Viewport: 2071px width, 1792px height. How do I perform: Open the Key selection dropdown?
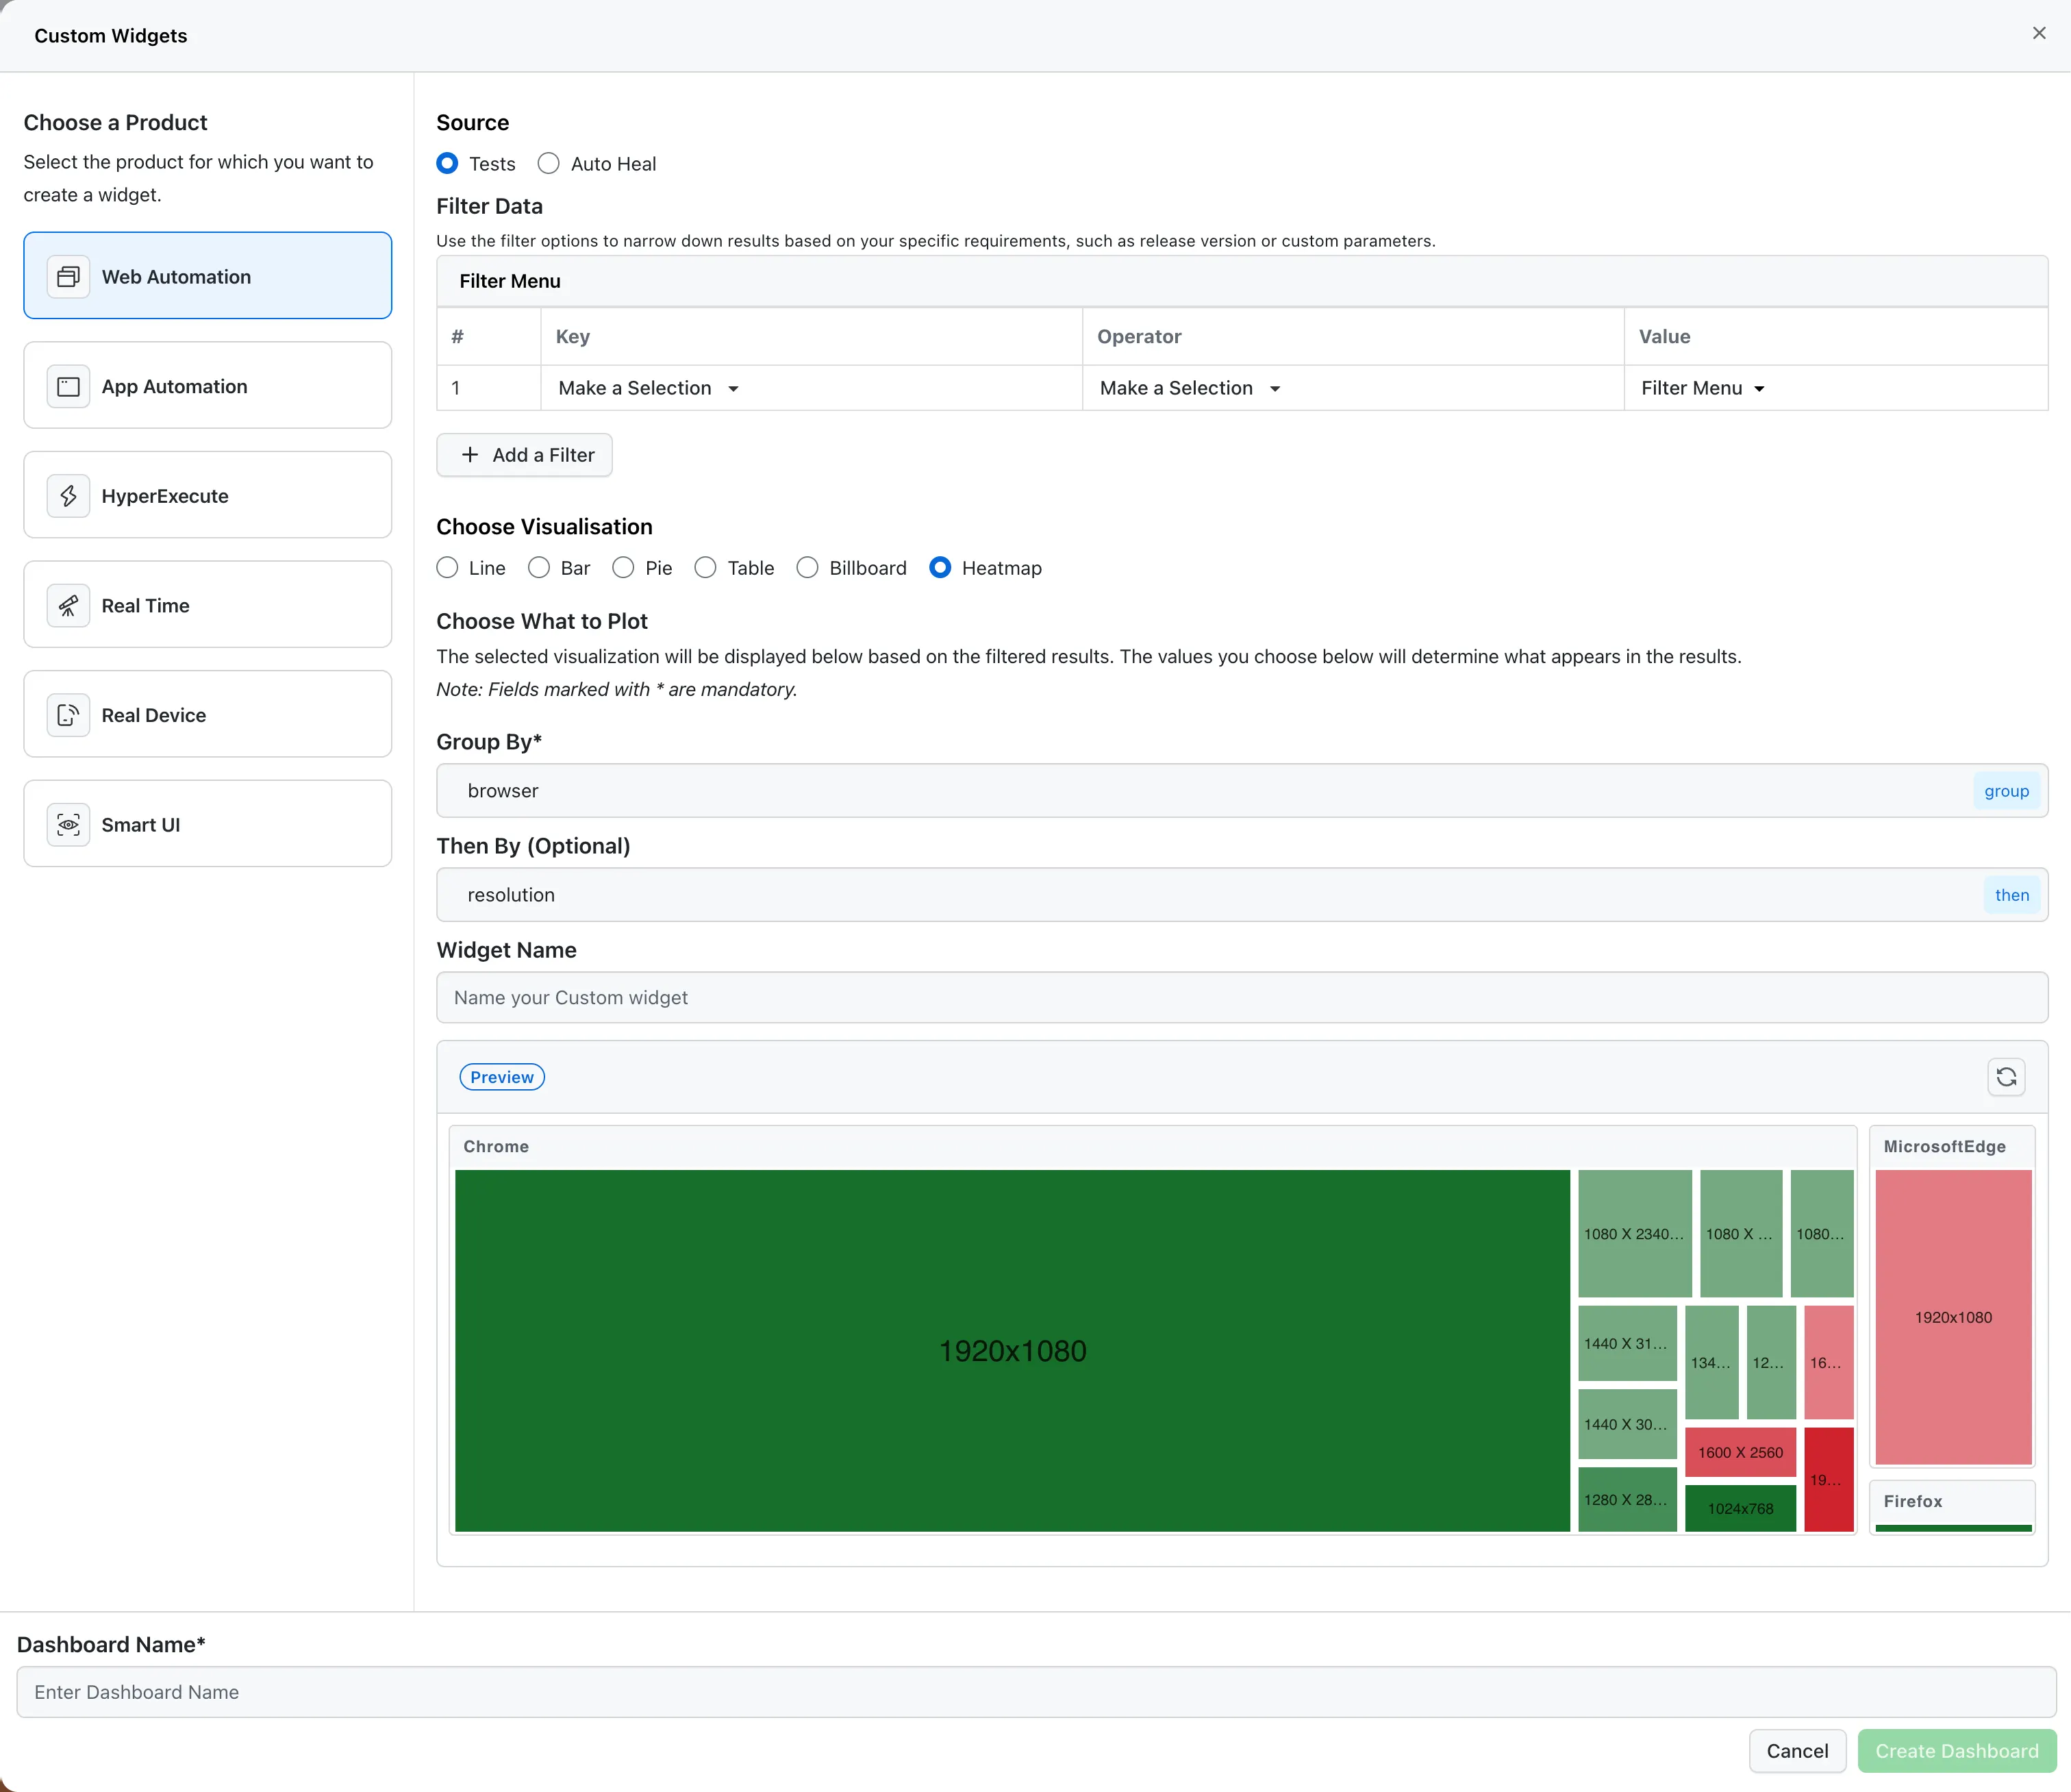[648, 388]
